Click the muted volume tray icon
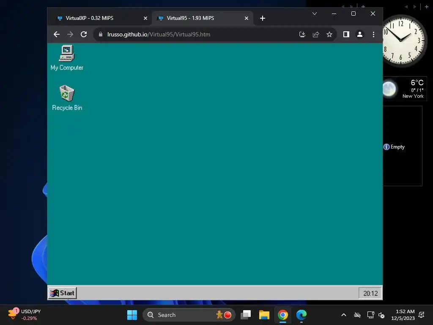 pos(381,315)
